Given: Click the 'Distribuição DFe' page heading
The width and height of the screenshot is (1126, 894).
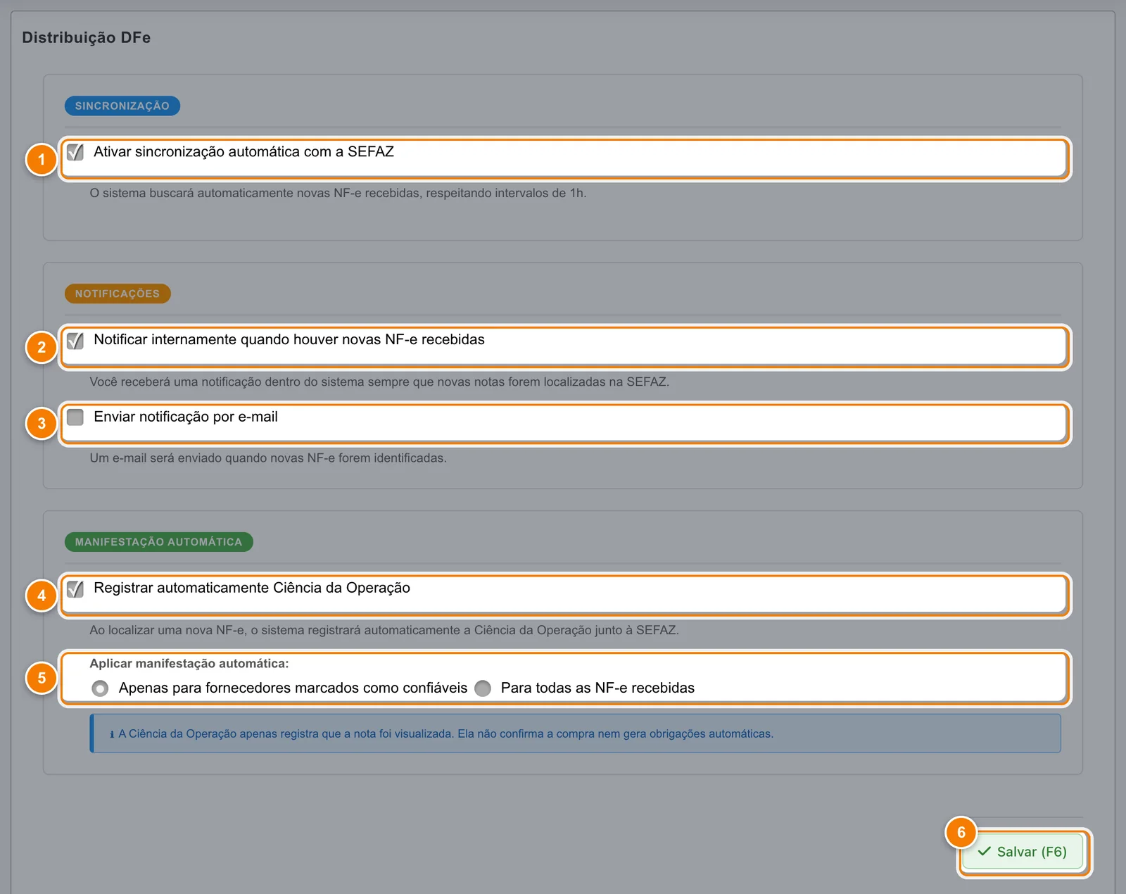Looking at the screenshot, I should (87, 37).
